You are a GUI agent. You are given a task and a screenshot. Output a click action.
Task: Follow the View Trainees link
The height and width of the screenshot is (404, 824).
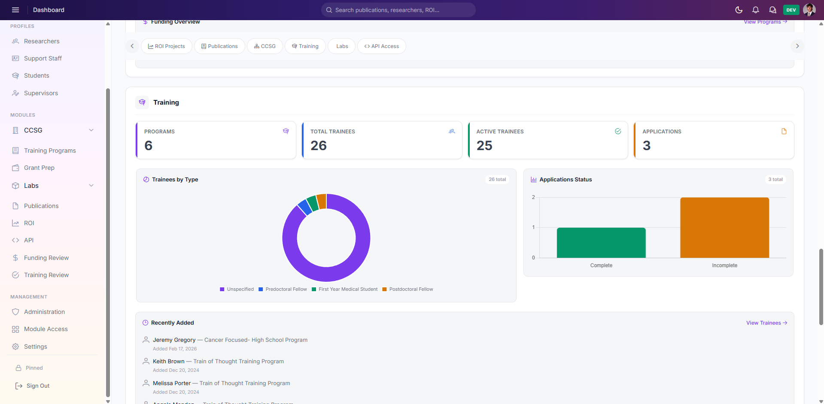click(x=766, y=323)
